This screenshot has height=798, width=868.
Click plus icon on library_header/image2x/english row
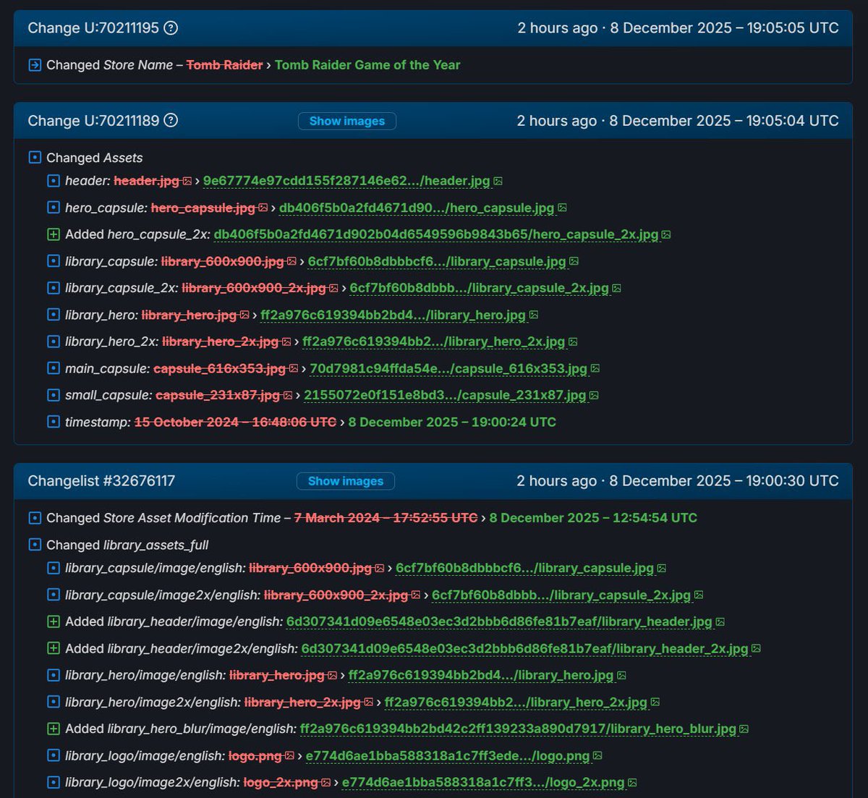click(53, 648)
